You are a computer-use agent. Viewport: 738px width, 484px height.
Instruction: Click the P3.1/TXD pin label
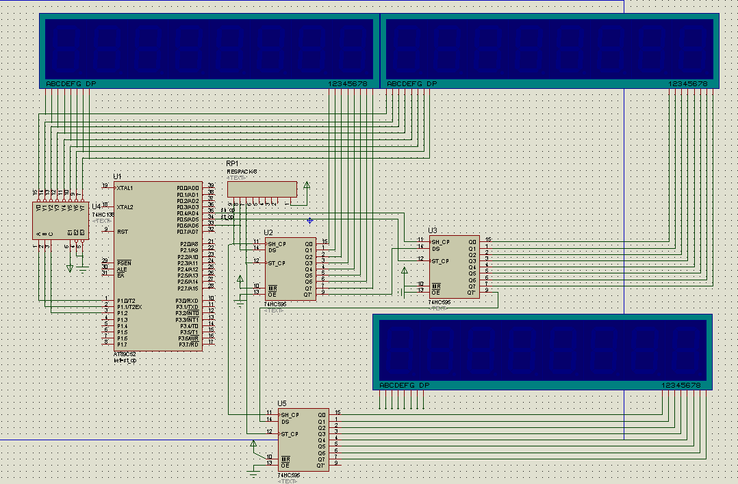[x=188, y=307]
